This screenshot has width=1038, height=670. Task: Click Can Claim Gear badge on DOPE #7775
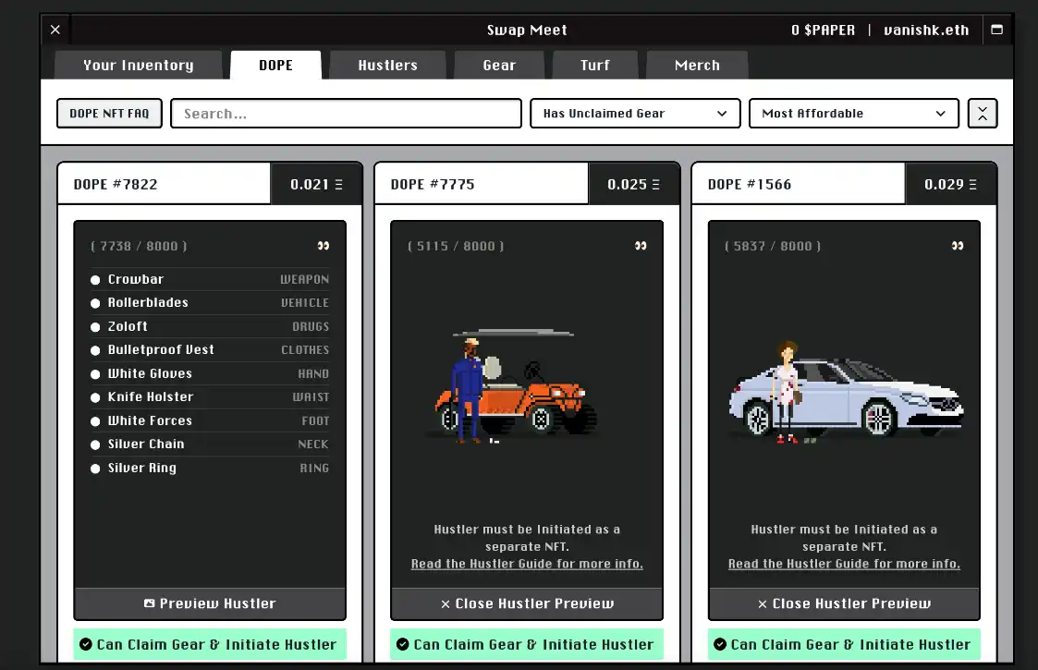(527, 644)
